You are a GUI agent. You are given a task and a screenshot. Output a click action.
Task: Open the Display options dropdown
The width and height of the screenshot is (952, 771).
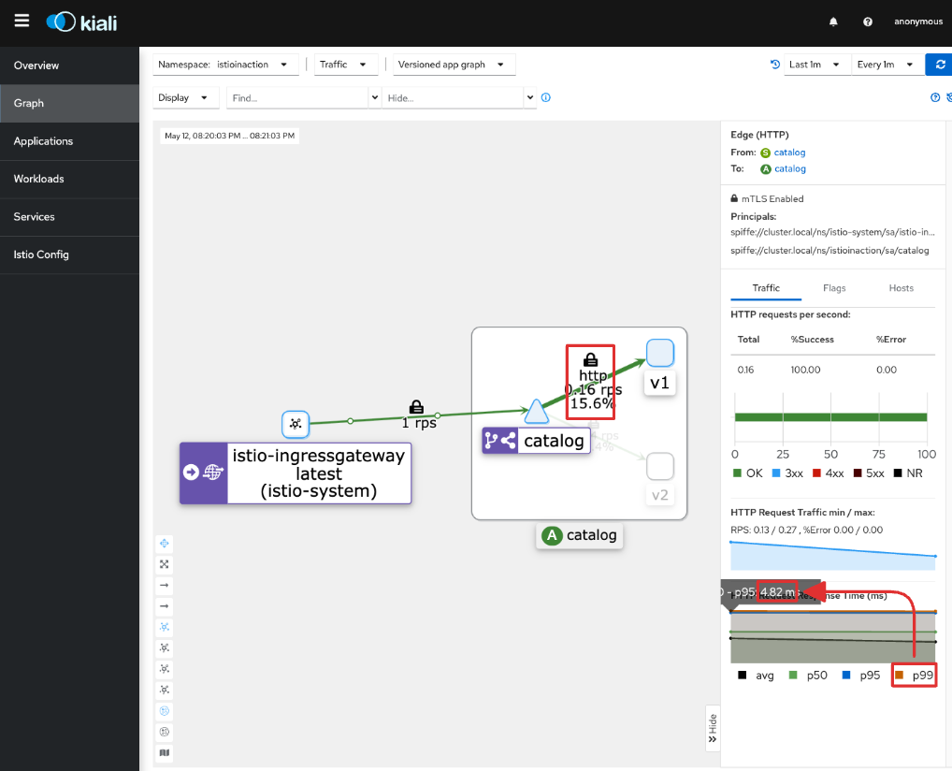coord(185,98)
